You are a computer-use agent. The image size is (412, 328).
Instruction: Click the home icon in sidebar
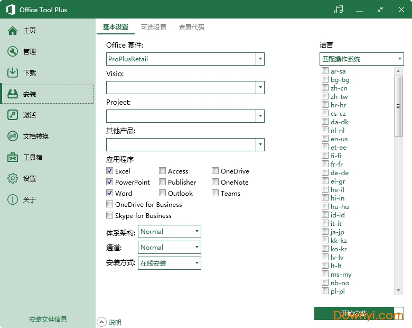tap(13, 31)
